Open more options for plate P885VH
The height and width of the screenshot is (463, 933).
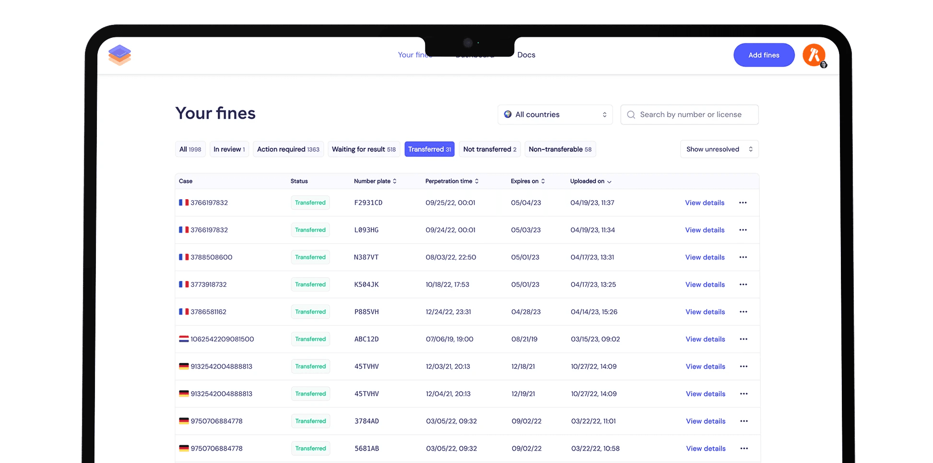pyautogui.click(x=744, y=312)
